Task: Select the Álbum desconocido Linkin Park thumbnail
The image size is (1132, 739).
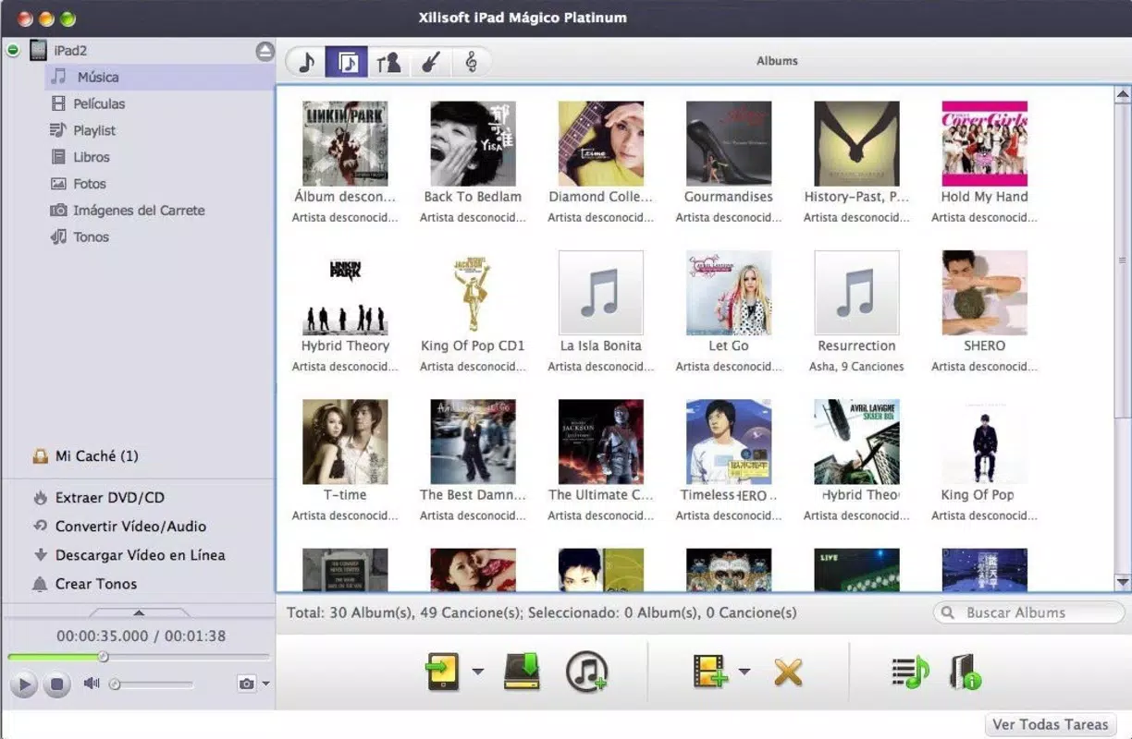Action: click(345, 143)
